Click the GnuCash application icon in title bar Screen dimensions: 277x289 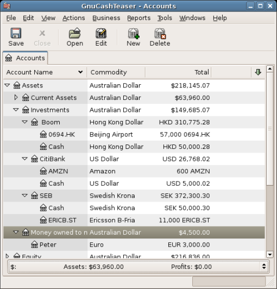pyautogui.click(x=7, y=6)
